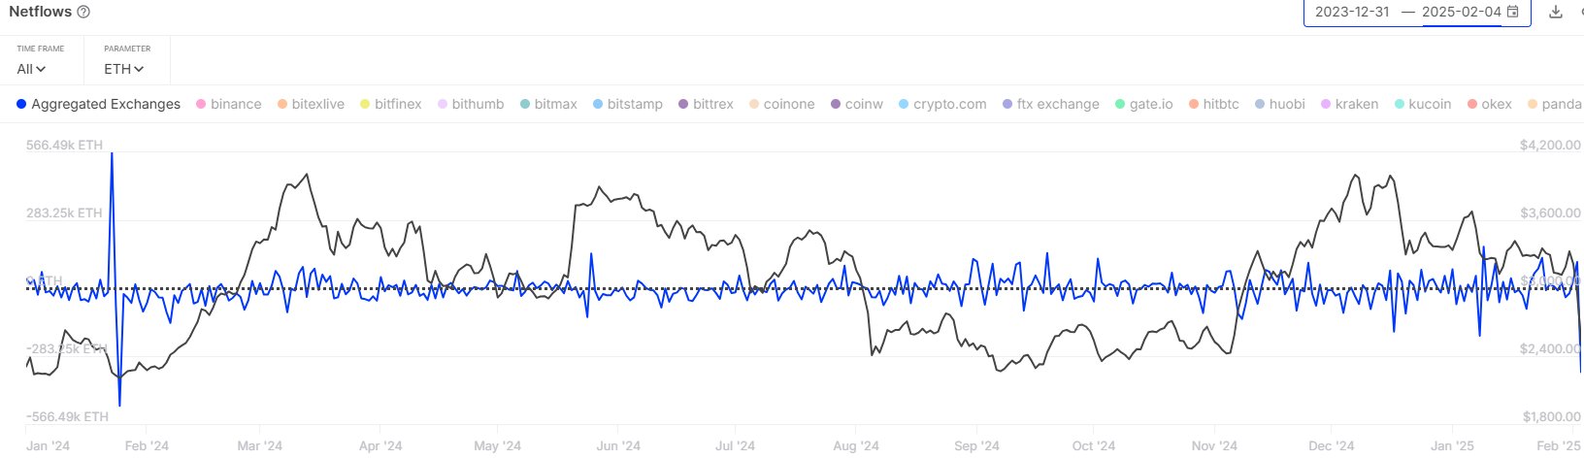This screenshot has width=1584, height=459.
Task: Download the chart data
Action: 1556,13
